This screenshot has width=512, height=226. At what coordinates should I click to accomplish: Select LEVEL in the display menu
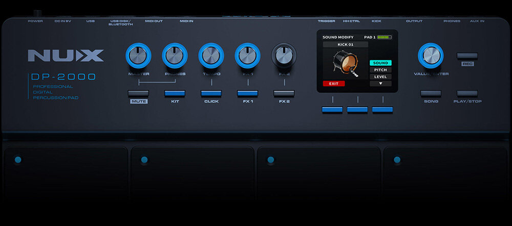(380, 77)
